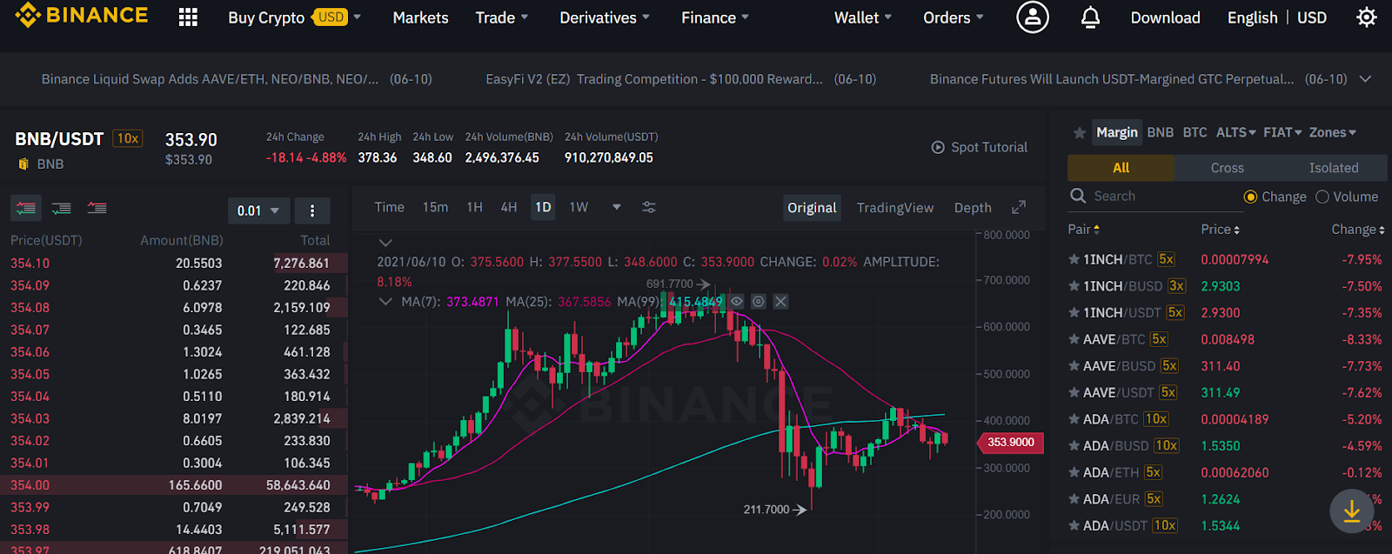This screenshot has height=554, width=1392.
Task: Select the 15m chart interval
Action: [435, 207]
